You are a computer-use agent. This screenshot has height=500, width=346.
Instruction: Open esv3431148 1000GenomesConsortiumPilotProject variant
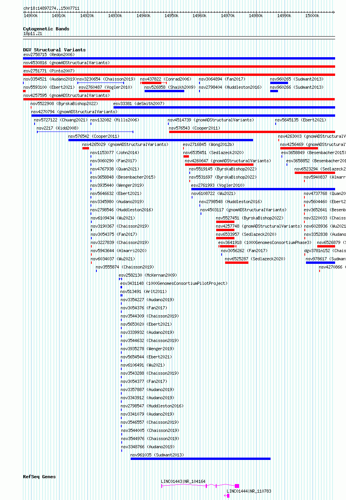[174, 283]
